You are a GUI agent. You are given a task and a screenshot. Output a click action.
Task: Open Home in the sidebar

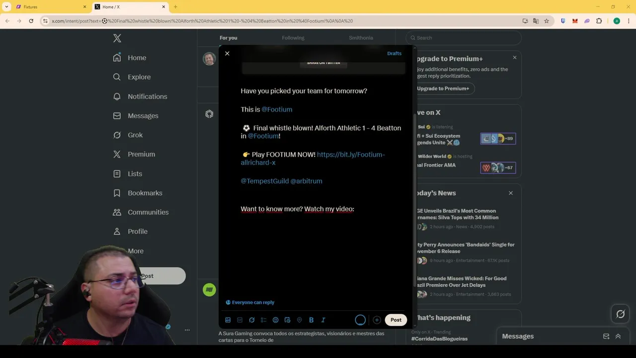pyautogui.click(x=130, y=58)
